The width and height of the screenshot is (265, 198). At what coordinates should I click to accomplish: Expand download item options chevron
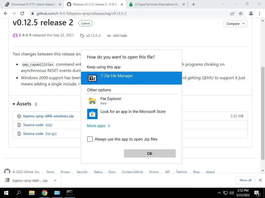click(x=55, y=180)
